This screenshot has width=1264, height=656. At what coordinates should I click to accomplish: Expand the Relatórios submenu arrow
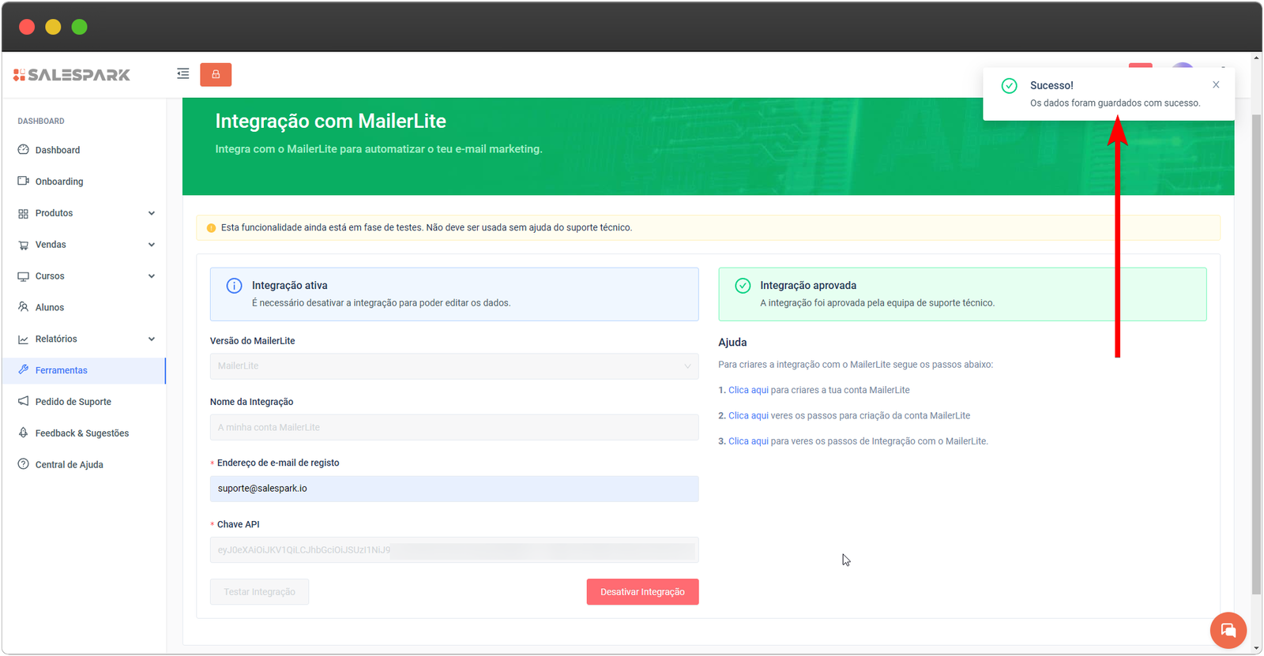point(152,339)
